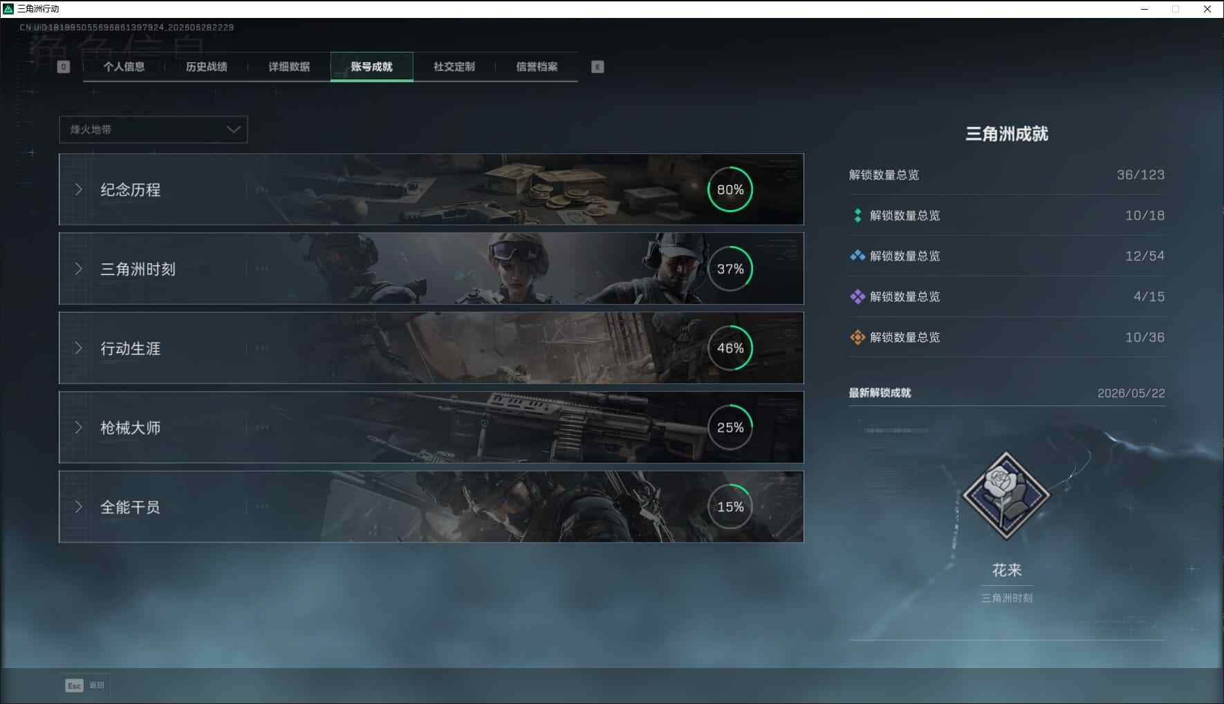
Task: Click the Esc key return icon
Action: (75, 685)
